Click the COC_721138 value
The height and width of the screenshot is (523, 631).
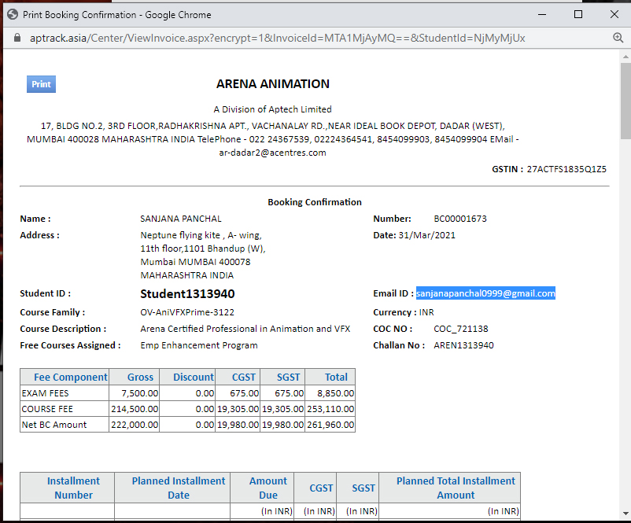point(461,329)
